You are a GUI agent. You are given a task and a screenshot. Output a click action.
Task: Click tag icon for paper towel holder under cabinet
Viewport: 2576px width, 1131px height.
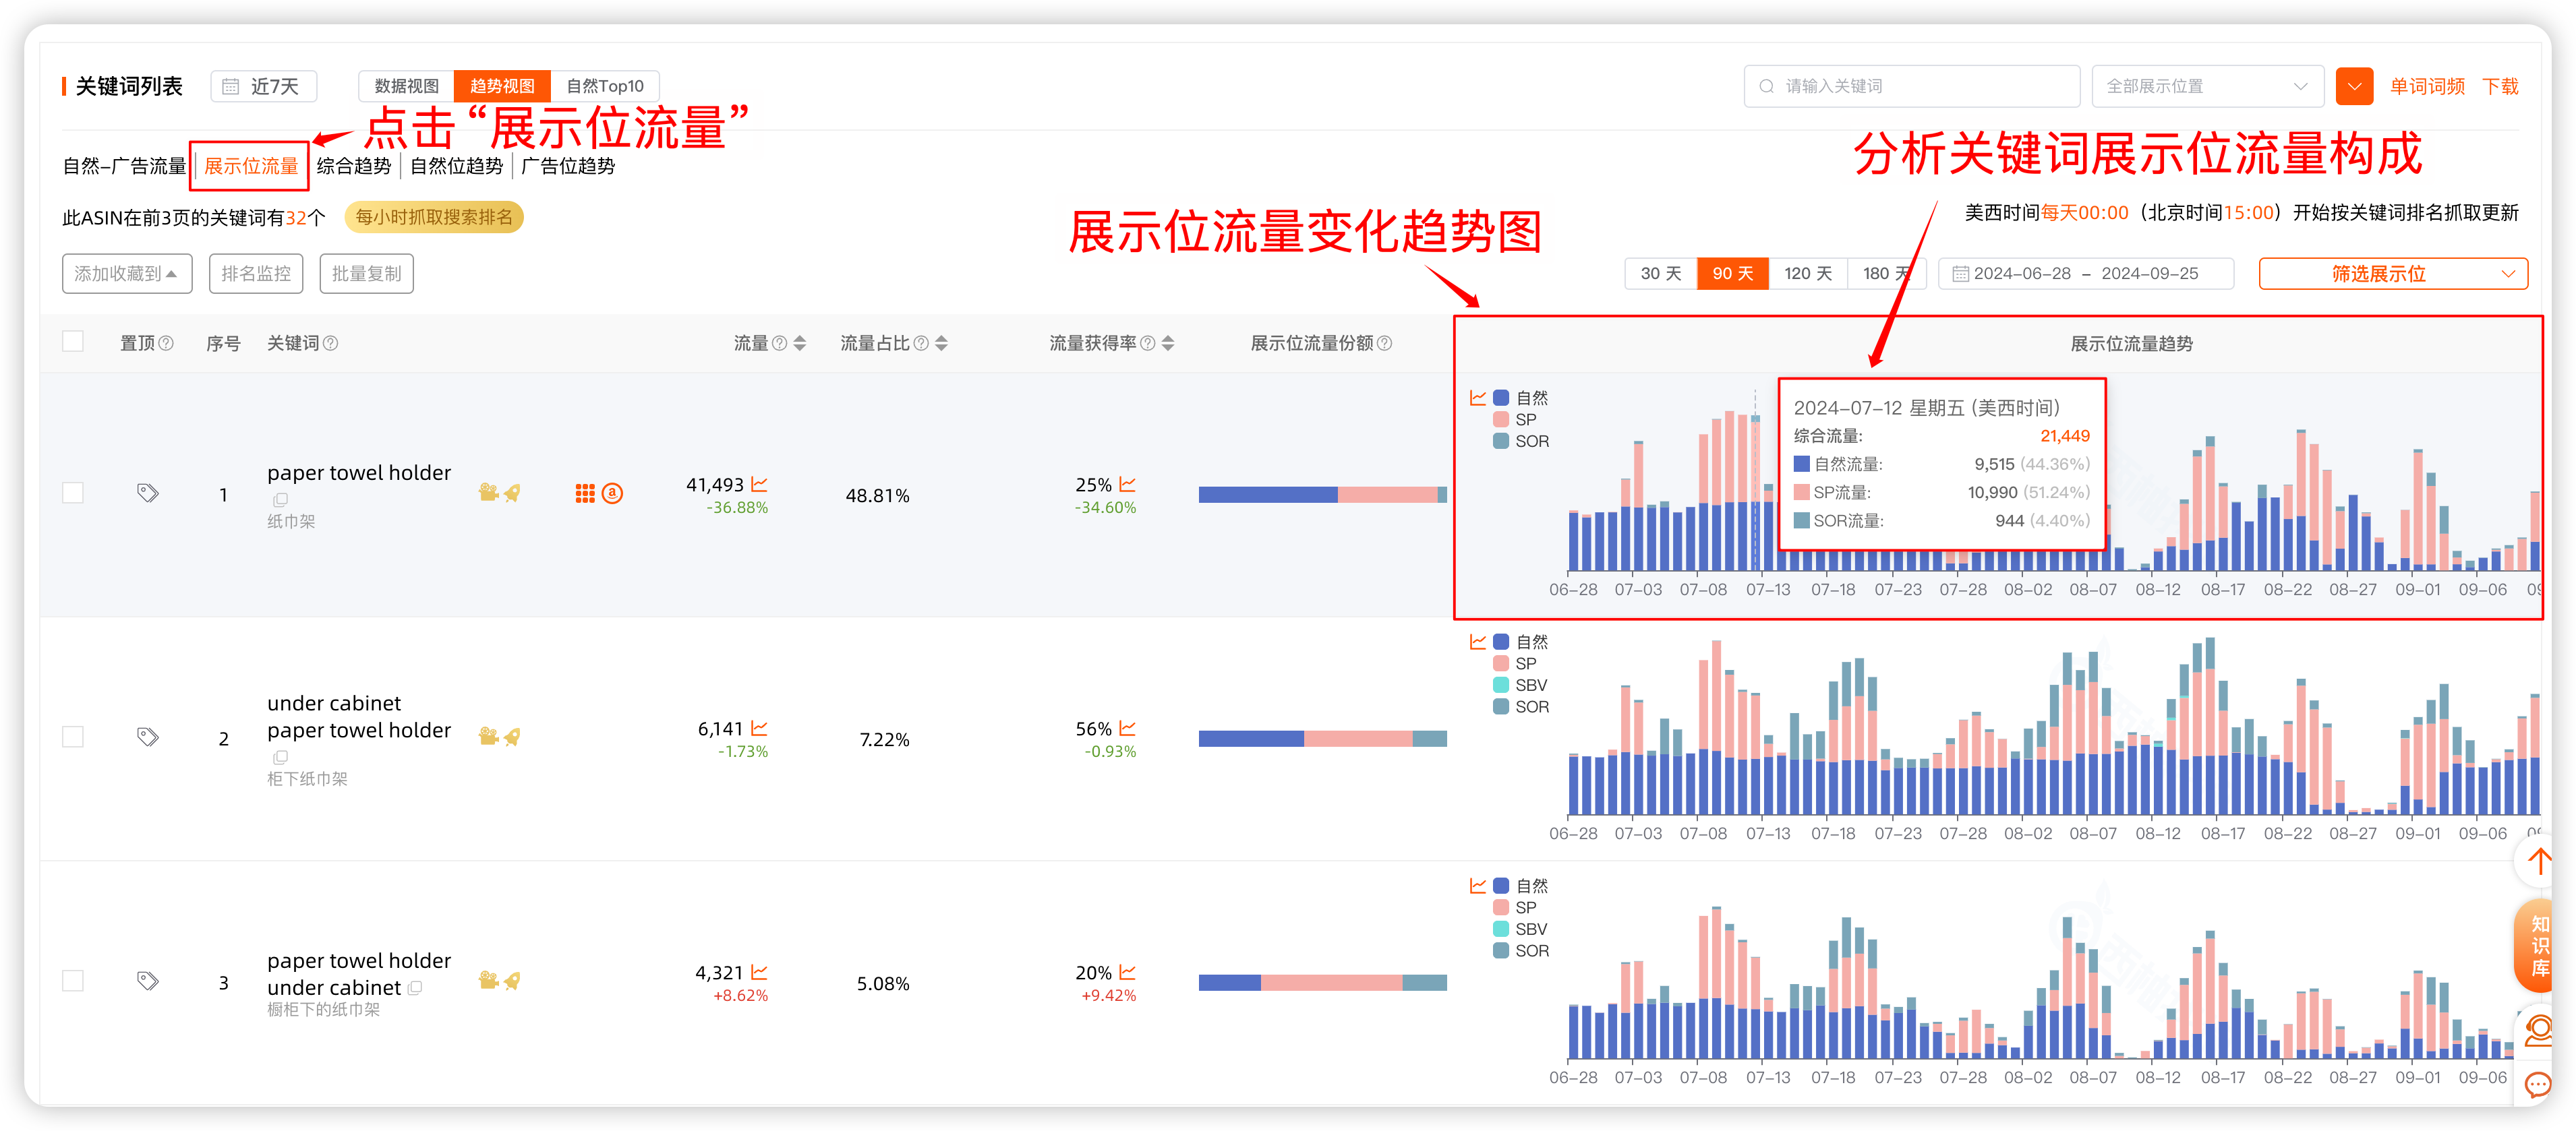tap(148, 980)
